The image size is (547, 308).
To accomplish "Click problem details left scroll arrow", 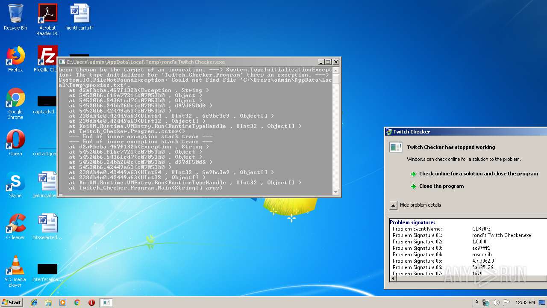I will click(393, 278).
